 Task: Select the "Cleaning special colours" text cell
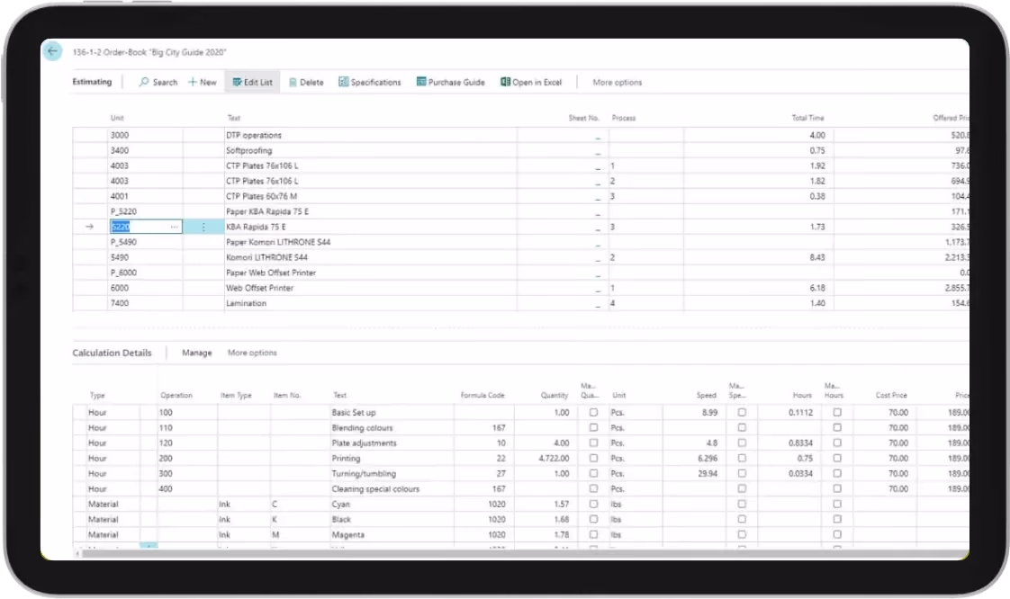click(375, 489)
